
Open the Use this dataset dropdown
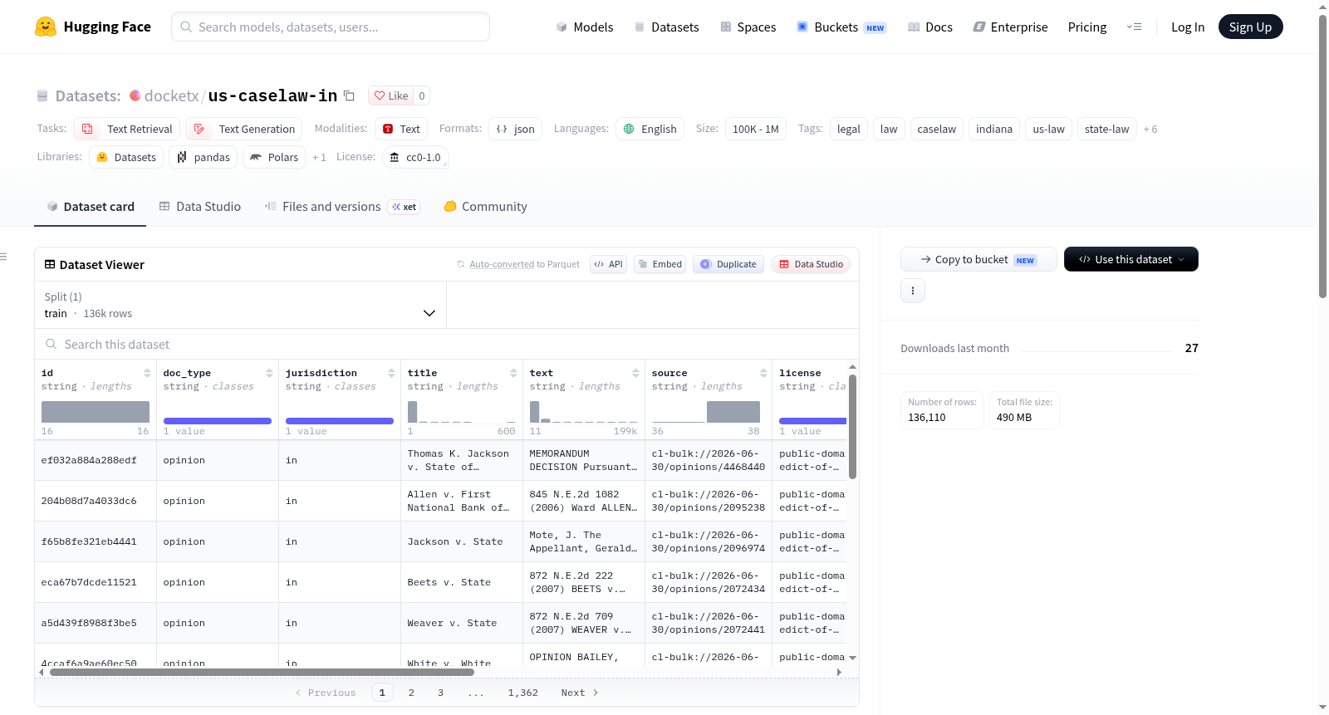[1131, 259]
